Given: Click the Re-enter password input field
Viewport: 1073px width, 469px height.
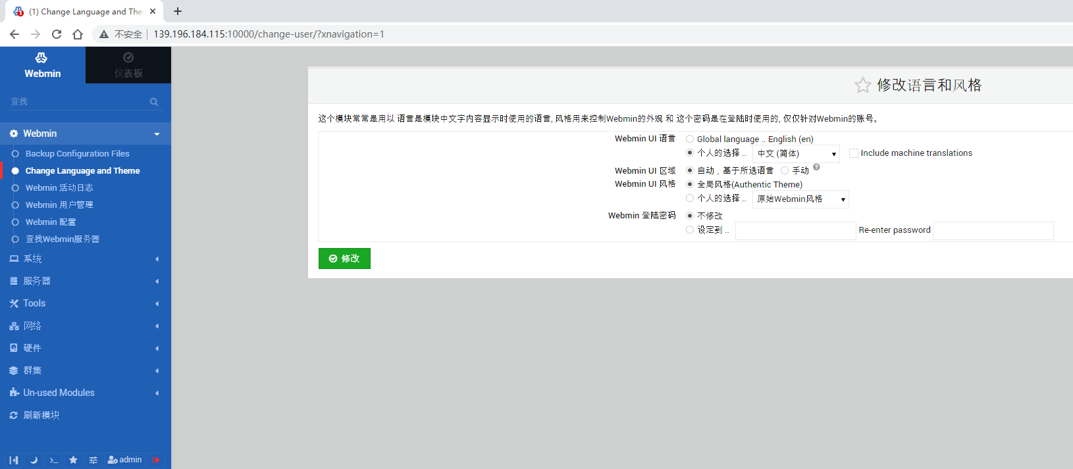Looking at the screenshot, I should (x=993, y=230).
